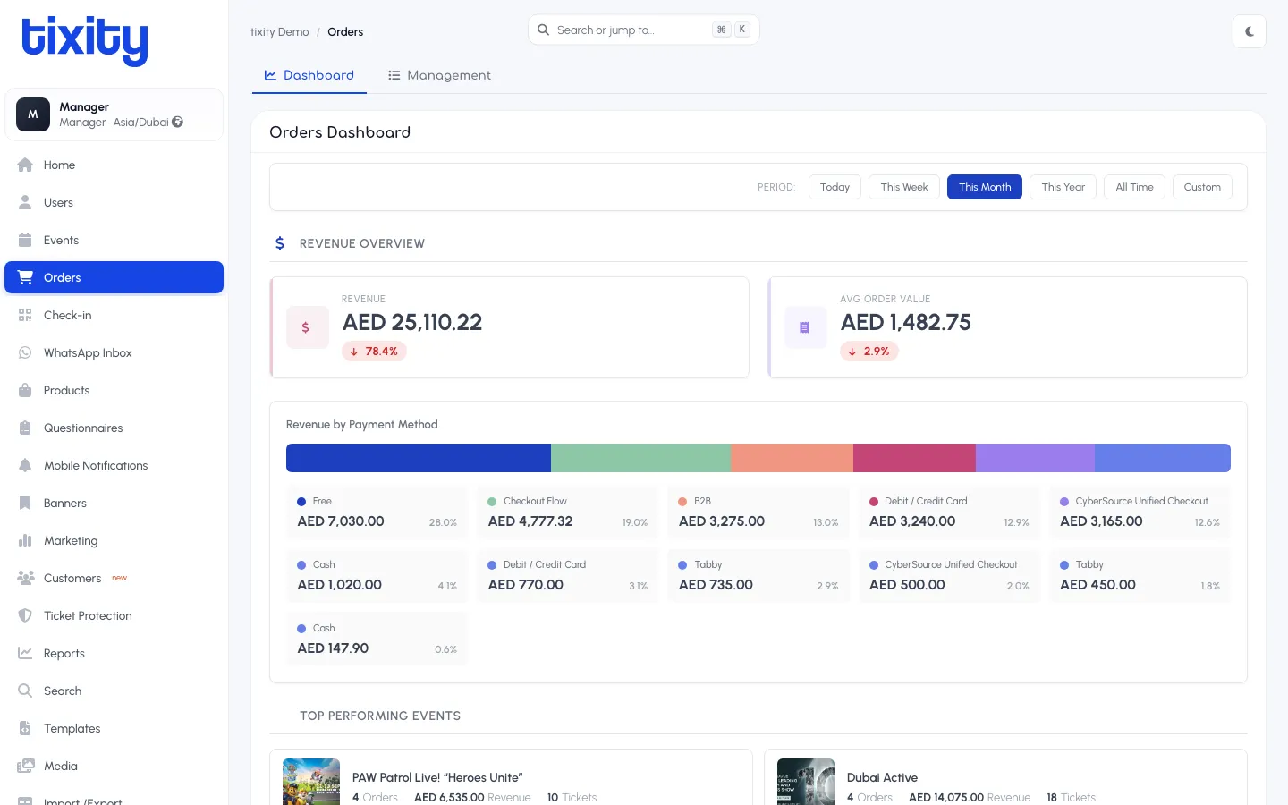The height and width of the screenshot is (805, 1288).
Task: Click the Media images icon
Action: point(25,766)
